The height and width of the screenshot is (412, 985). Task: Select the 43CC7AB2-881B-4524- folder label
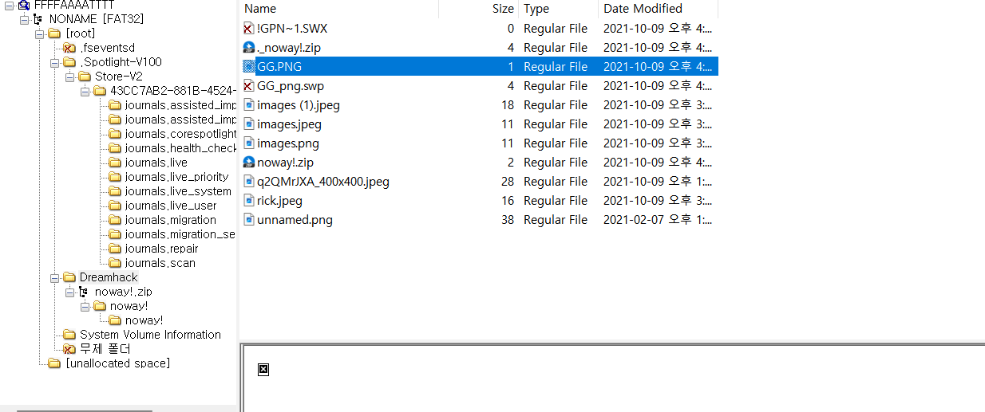[x=172, y=91]
